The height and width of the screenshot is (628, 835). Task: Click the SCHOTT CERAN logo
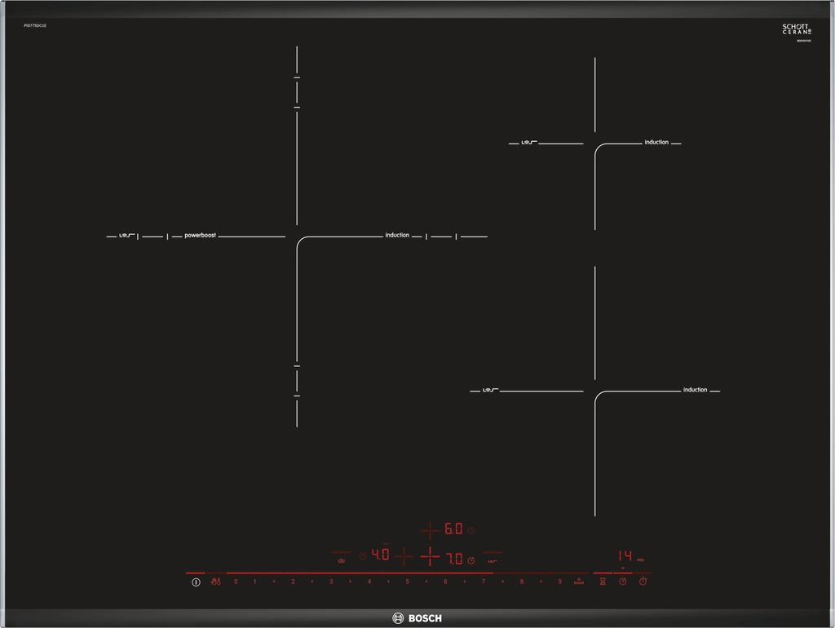click(797, 29)
